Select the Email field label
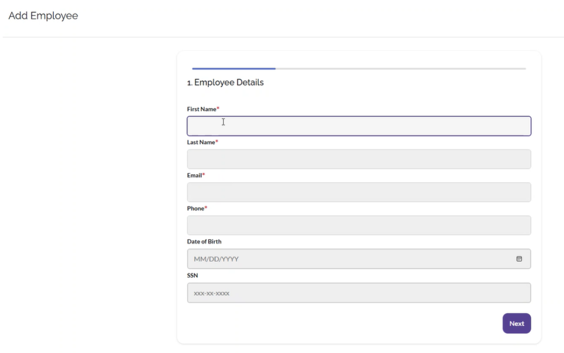The image size is (564, 353). coord(194,175)
